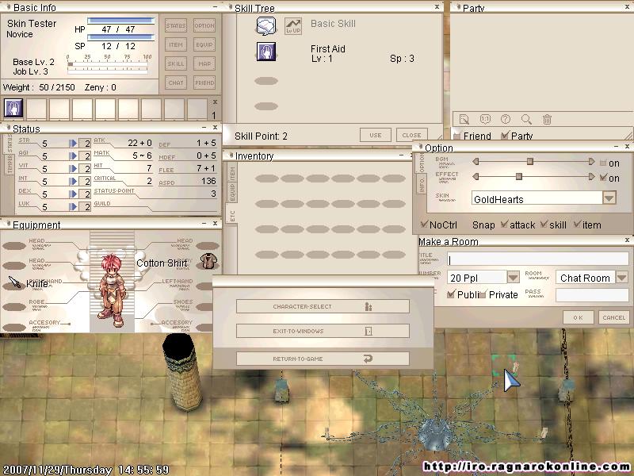Raise LUK with its arrow icon
The image size is (634, 476).
click(73, 207)
